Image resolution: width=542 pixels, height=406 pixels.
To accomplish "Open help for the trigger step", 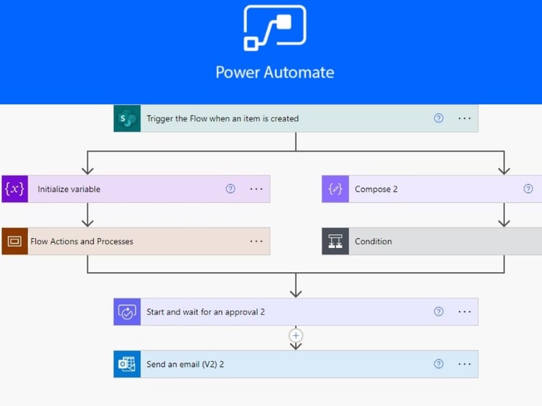I will point(439,118).
